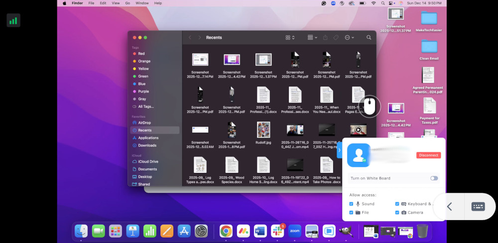Open the group-by dropdown in Finder toolbar
The width and height of the screenshot is (498, 243).
click(x=311, y=37)
